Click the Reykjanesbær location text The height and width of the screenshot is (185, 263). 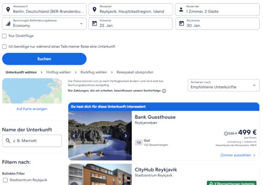click(x=146, y=123)
